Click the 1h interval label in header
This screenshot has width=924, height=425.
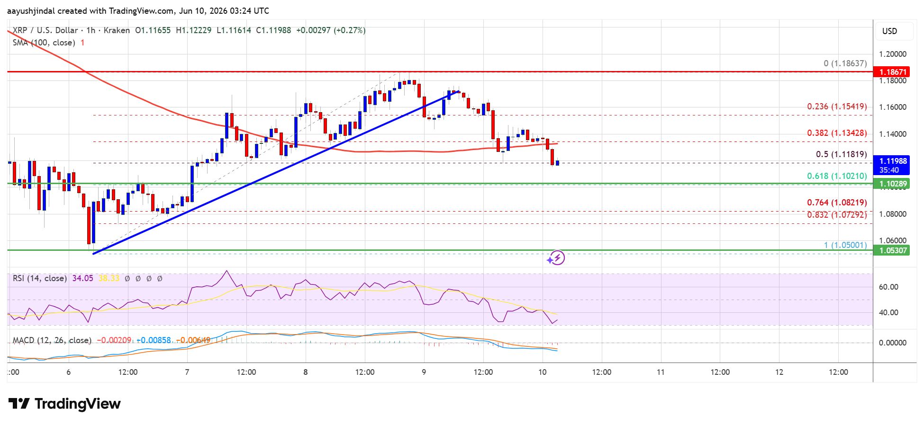91,30
